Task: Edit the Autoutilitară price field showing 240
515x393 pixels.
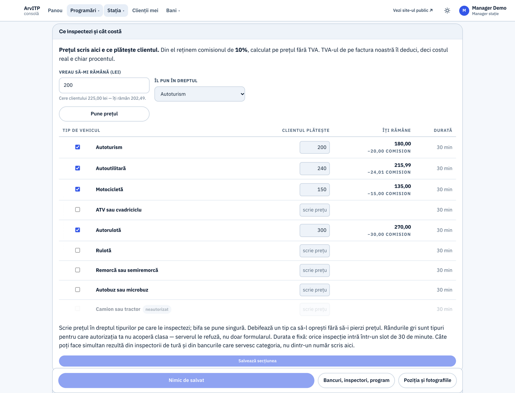Action: (314, 169)
